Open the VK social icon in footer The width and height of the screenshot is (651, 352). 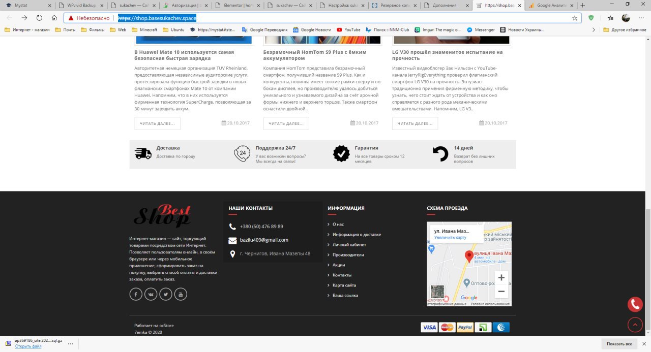click(151, 294)
